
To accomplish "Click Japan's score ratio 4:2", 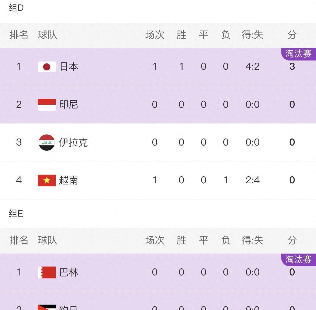I will 253,66.
